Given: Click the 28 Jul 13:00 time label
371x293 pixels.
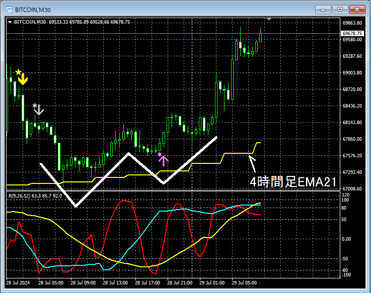Looking at the screenshot, I should coord(115,282).
